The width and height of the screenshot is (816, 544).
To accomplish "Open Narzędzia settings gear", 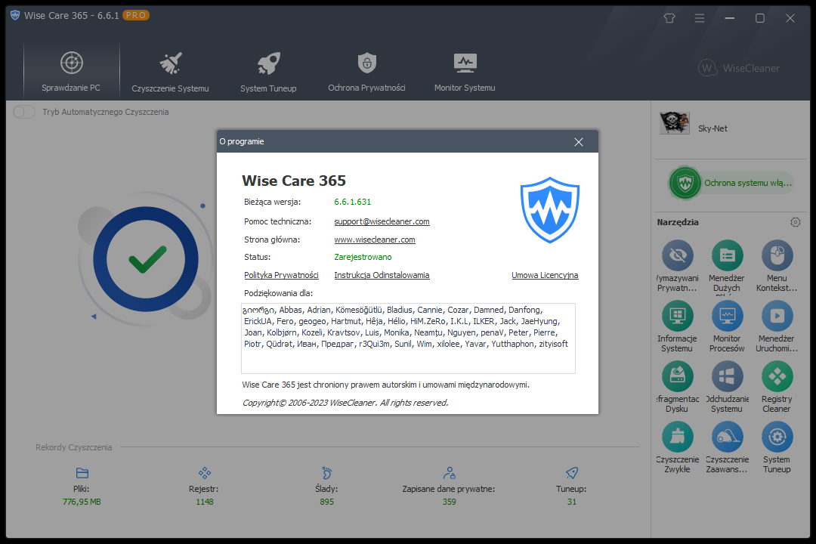I will pos(796,222).
